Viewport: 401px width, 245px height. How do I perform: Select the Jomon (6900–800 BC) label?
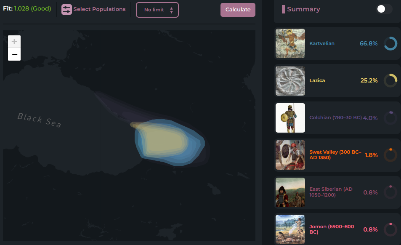pos(332,229)
